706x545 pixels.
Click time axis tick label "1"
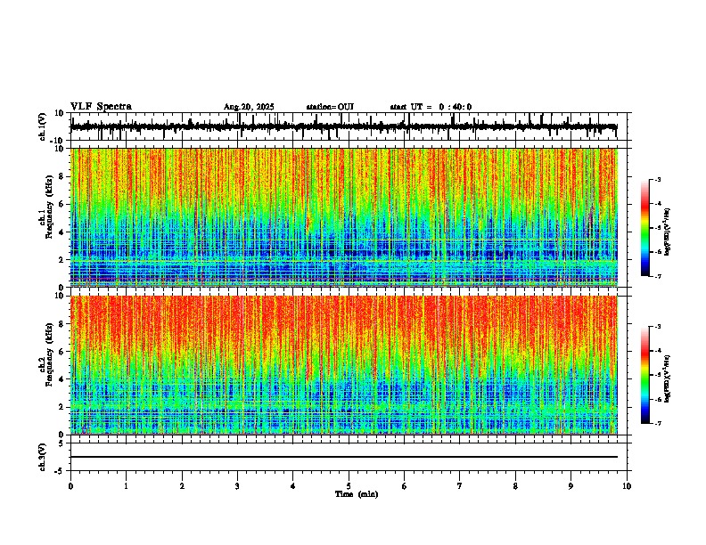coord(126,486)
